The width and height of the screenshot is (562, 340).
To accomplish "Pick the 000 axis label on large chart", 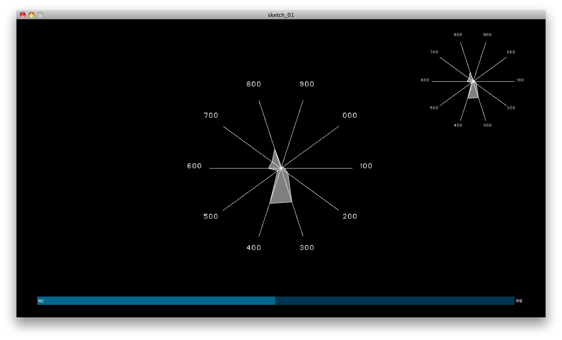I will tap(350, 115).
